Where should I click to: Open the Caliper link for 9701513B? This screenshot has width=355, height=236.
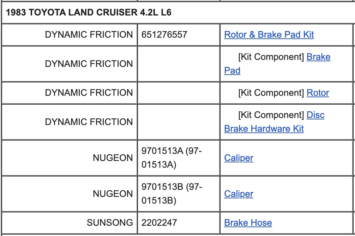tap(239, 194)
